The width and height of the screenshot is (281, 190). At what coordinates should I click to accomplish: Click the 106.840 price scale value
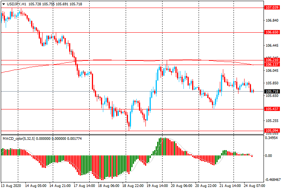point(272,21)
